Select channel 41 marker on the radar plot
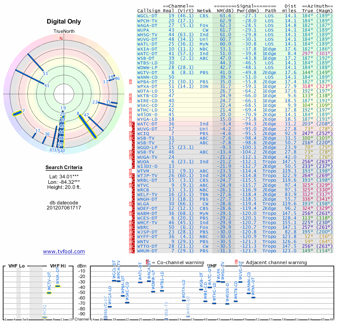Screen dimensions: 337x323 click(47, 85)
